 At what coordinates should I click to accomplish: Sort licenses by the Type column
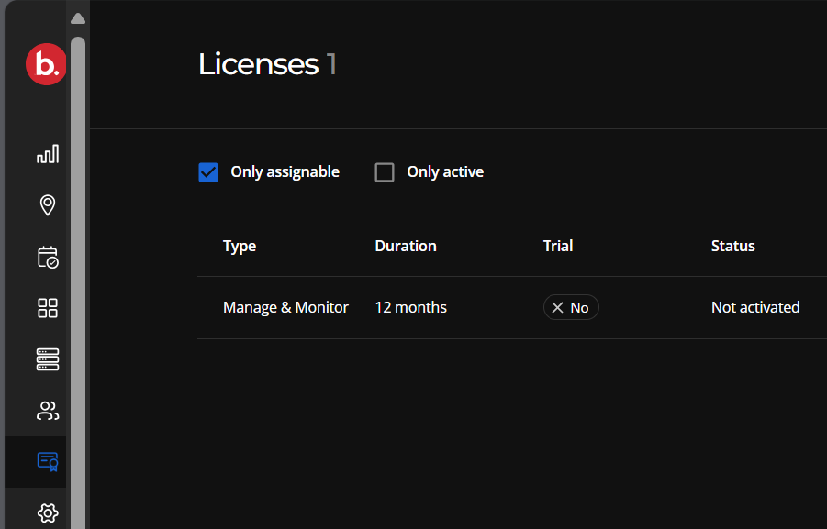[240, 246]
